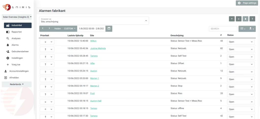Viewport: 260px width, 119px height.
Task: Sort by the Laatste tijdsstip column header
Action: (75, 35)
